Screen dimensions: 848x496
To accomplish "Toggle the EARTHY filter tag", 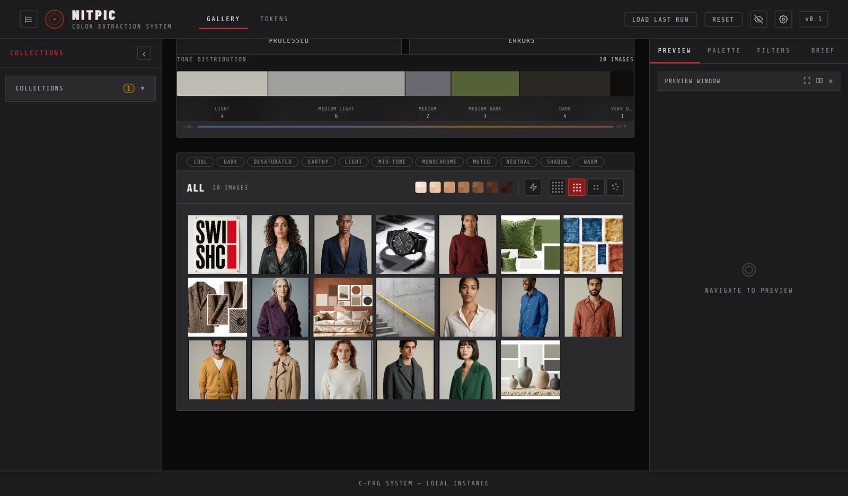I will click(318, 162).
